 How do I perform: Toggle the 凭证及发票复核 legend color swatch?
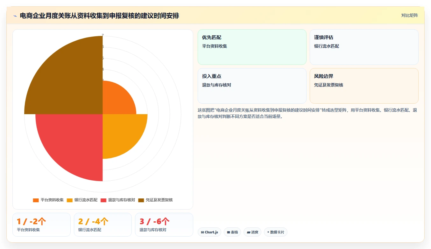[x=141, y=200]
